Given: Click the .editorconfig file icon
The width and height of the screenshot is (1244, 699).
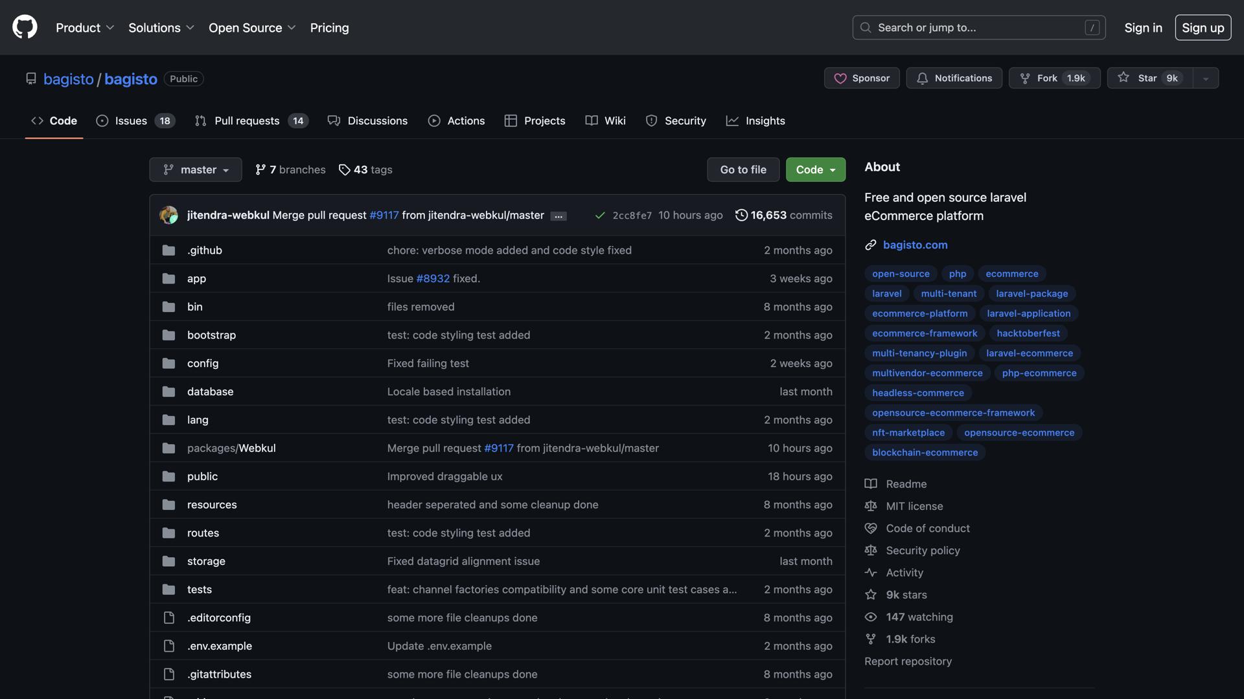Looking at the screenshot, I should (168, 617).
